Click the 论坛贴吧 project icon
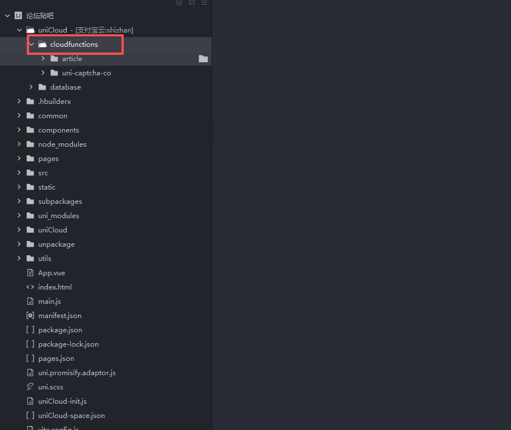This screenshot has height=430, width=511. 18,15
